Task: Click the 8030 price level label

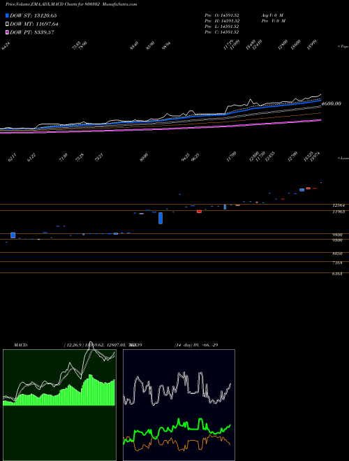Action: [x=337, y=254]
